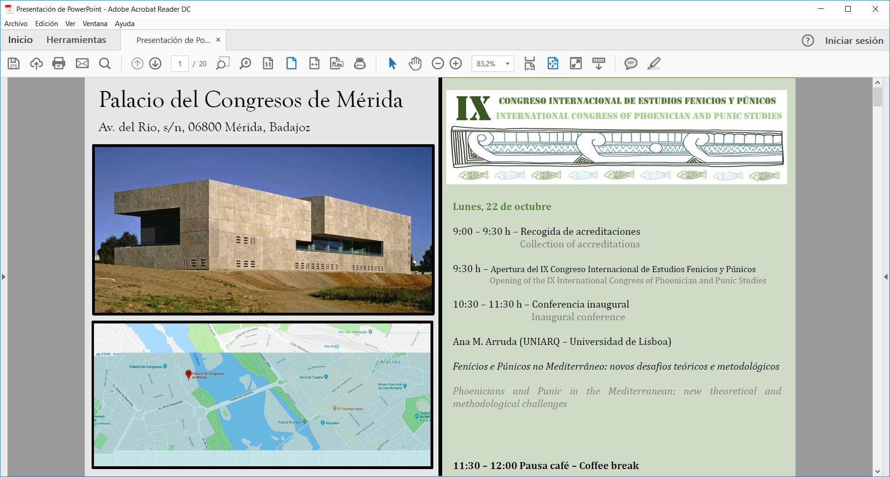Expand the right tools pane

886,277
